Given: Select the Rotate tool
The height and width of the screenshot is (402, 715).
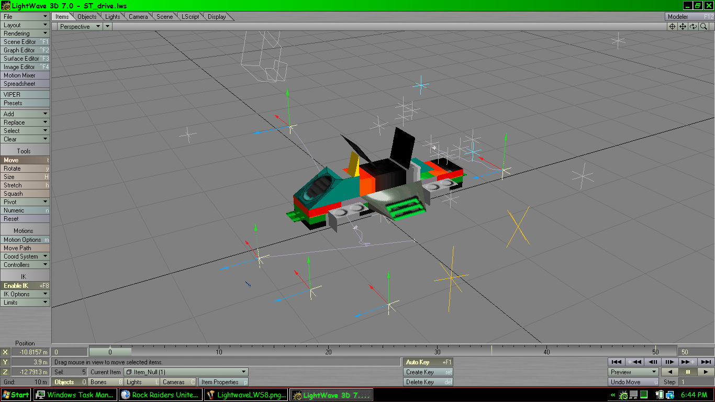Looking at the screenshot, I should coord(25,169).
